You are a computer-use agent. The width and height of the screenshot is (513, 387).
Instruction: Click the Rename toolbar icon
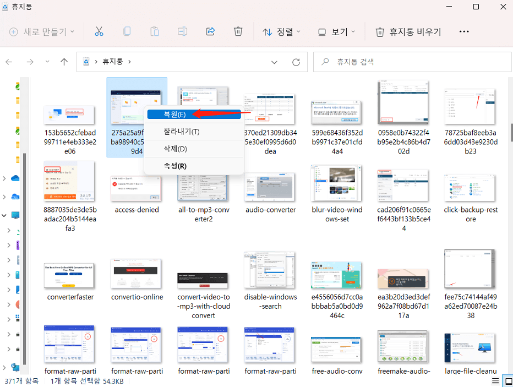coord(183,31)
